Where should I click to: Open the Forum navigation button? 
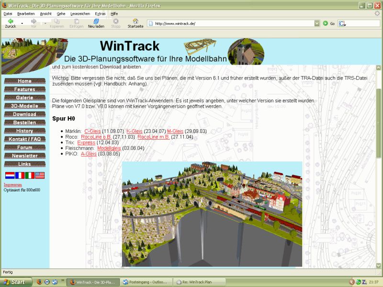point(25,147)
